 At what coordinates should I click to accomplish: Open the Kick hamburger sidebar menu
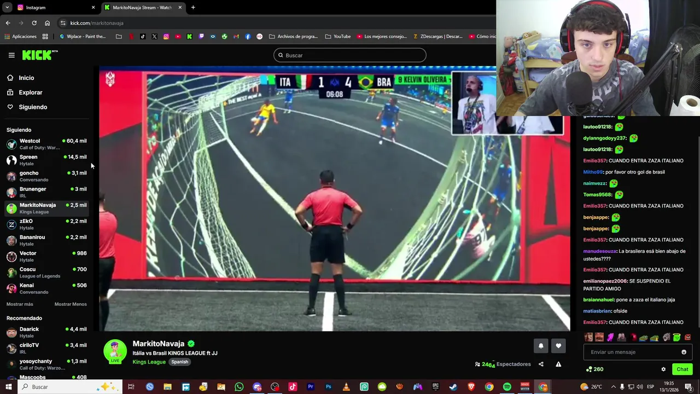point(11,55)
